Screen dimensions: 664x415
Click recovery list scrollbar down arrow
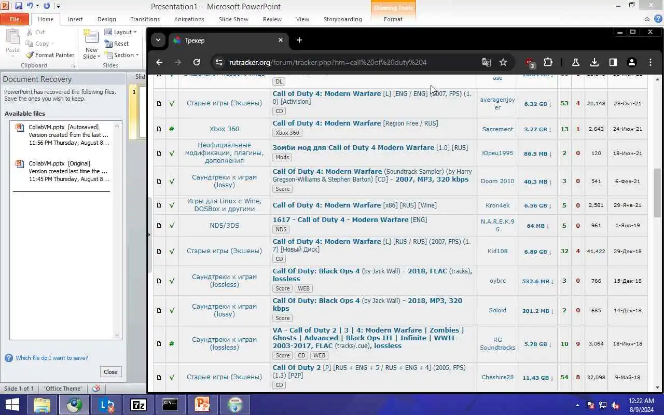117,336
